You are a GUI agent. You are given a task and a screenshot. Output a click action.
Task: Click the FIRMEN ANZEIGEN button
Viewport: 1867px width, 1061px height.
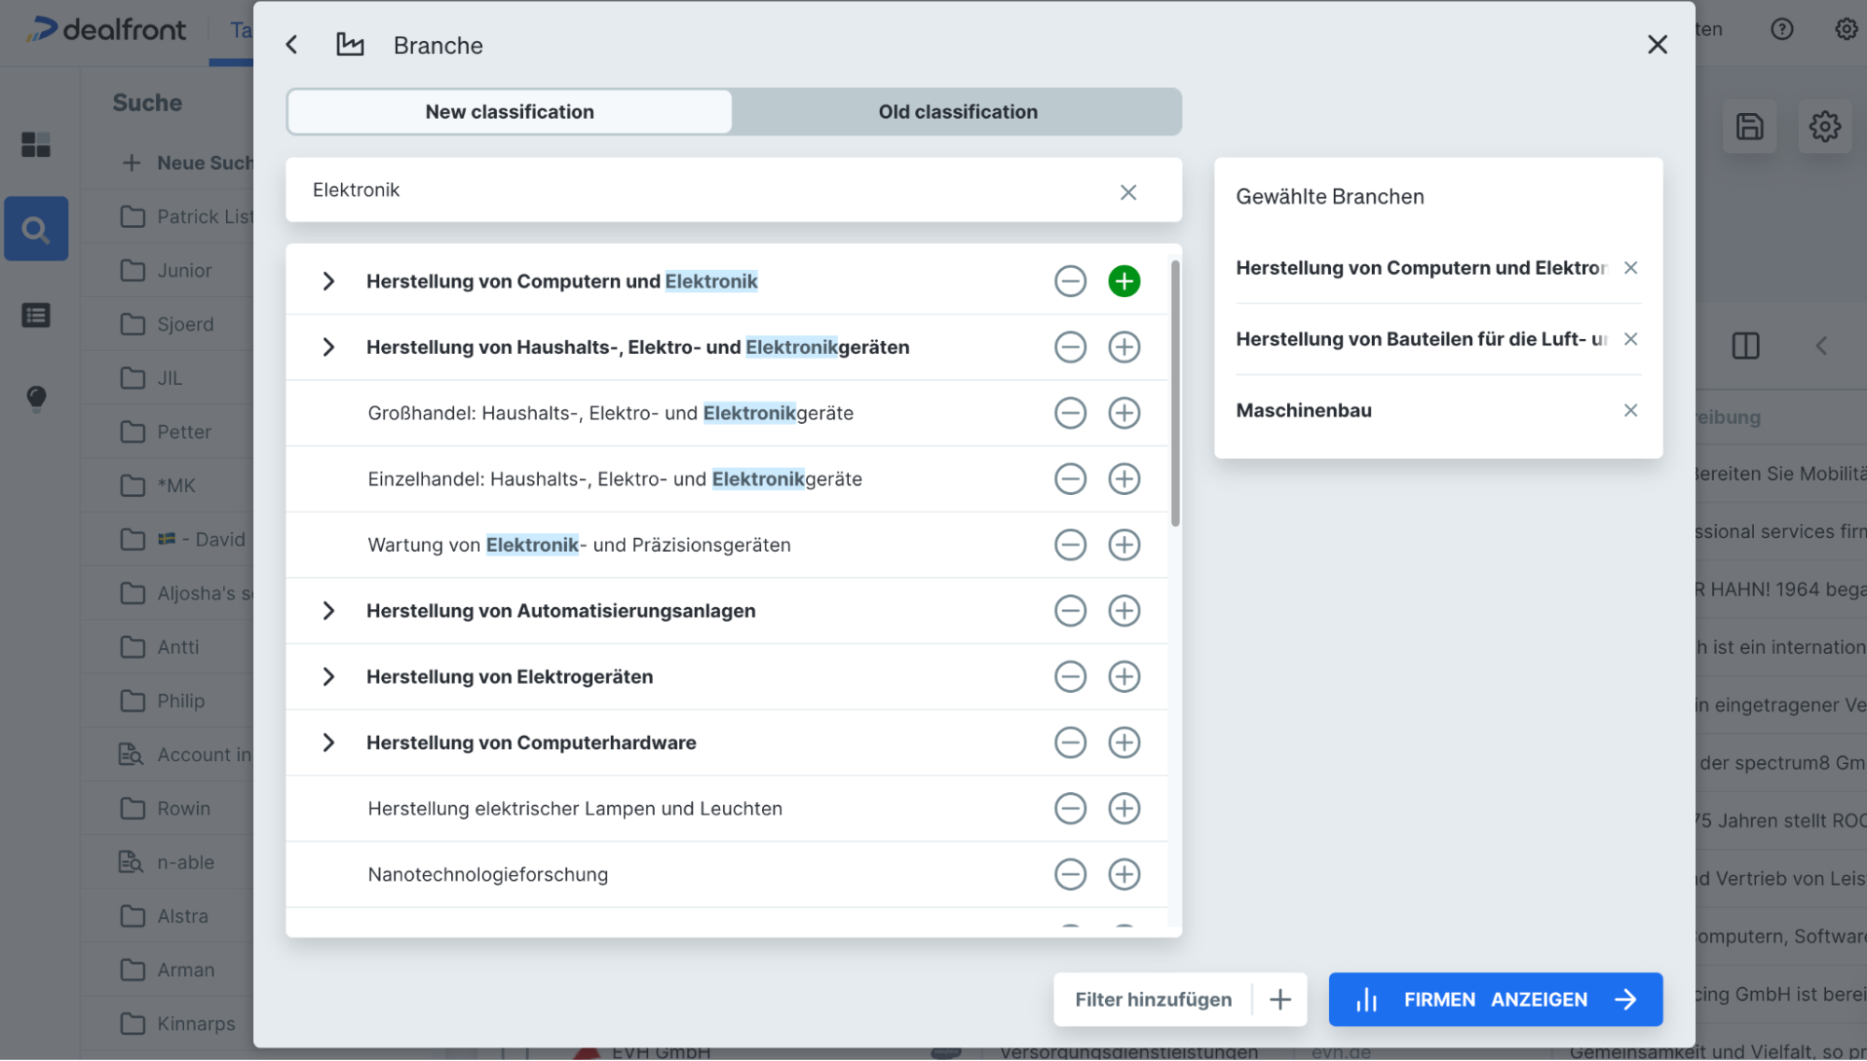tap(1494, 999)
